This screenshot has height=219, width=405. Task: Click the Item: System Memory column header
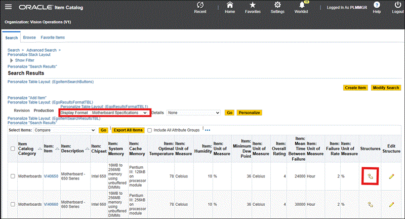point(116,149)
